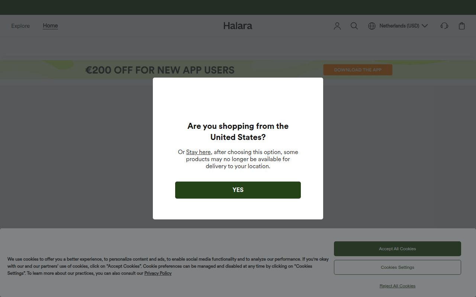Open the shopping bag icon
The height and width of the screenshot is (297, 476).
(x=462, y=26)
